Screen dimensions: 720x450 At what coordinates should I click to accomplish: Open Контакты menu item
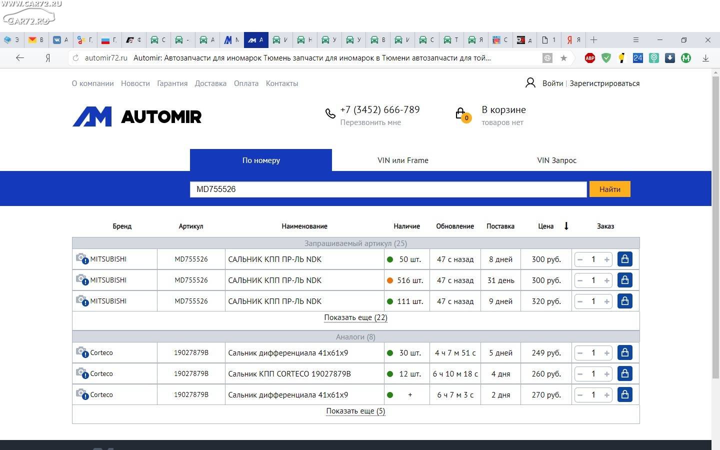coord(282,83)
